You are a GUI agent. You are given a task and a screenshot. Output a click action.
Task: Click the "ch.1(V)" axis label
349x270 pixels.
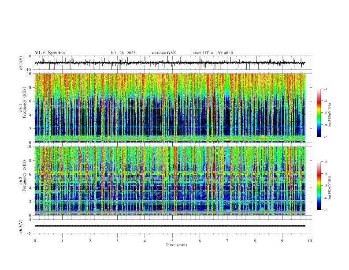click(21, 63)
